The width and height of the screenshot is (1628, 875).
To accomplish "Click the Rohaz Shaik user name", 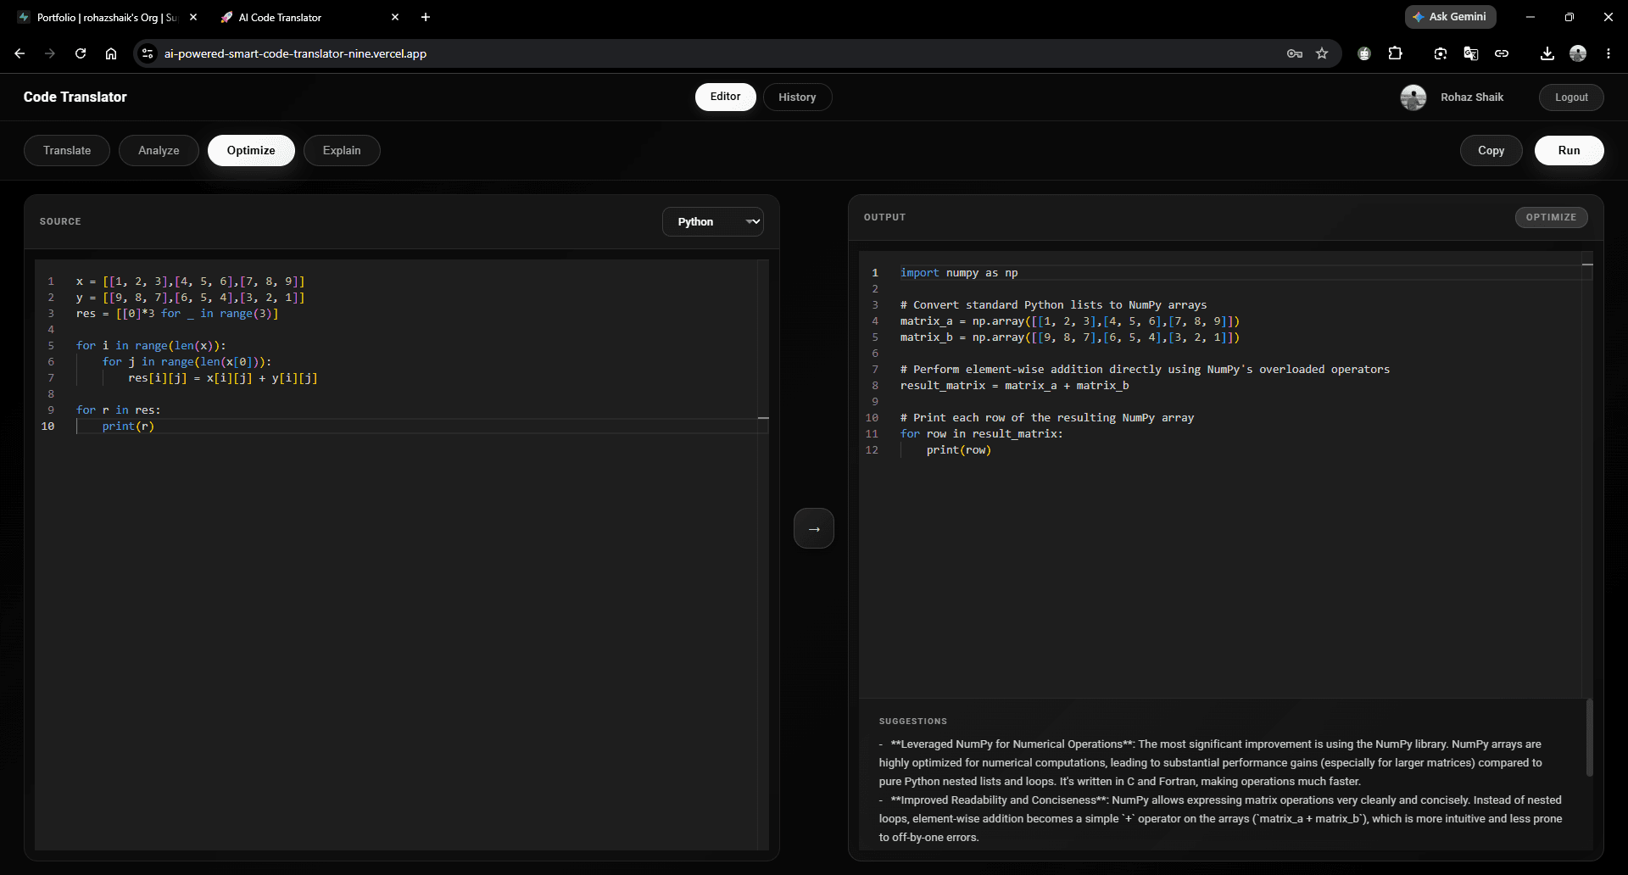I will (x=1472, y=98).
